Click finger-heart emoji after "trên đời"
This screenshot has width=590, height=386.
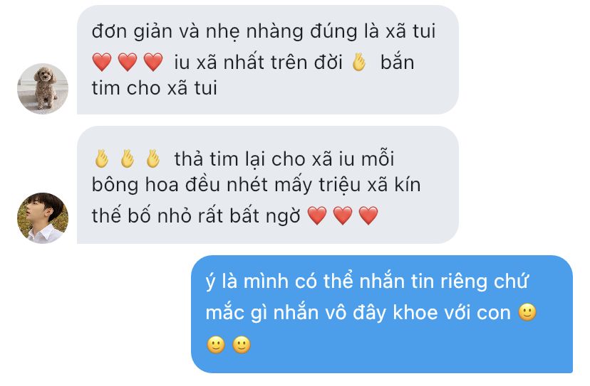pyautogui.click(x=359, y=62)
